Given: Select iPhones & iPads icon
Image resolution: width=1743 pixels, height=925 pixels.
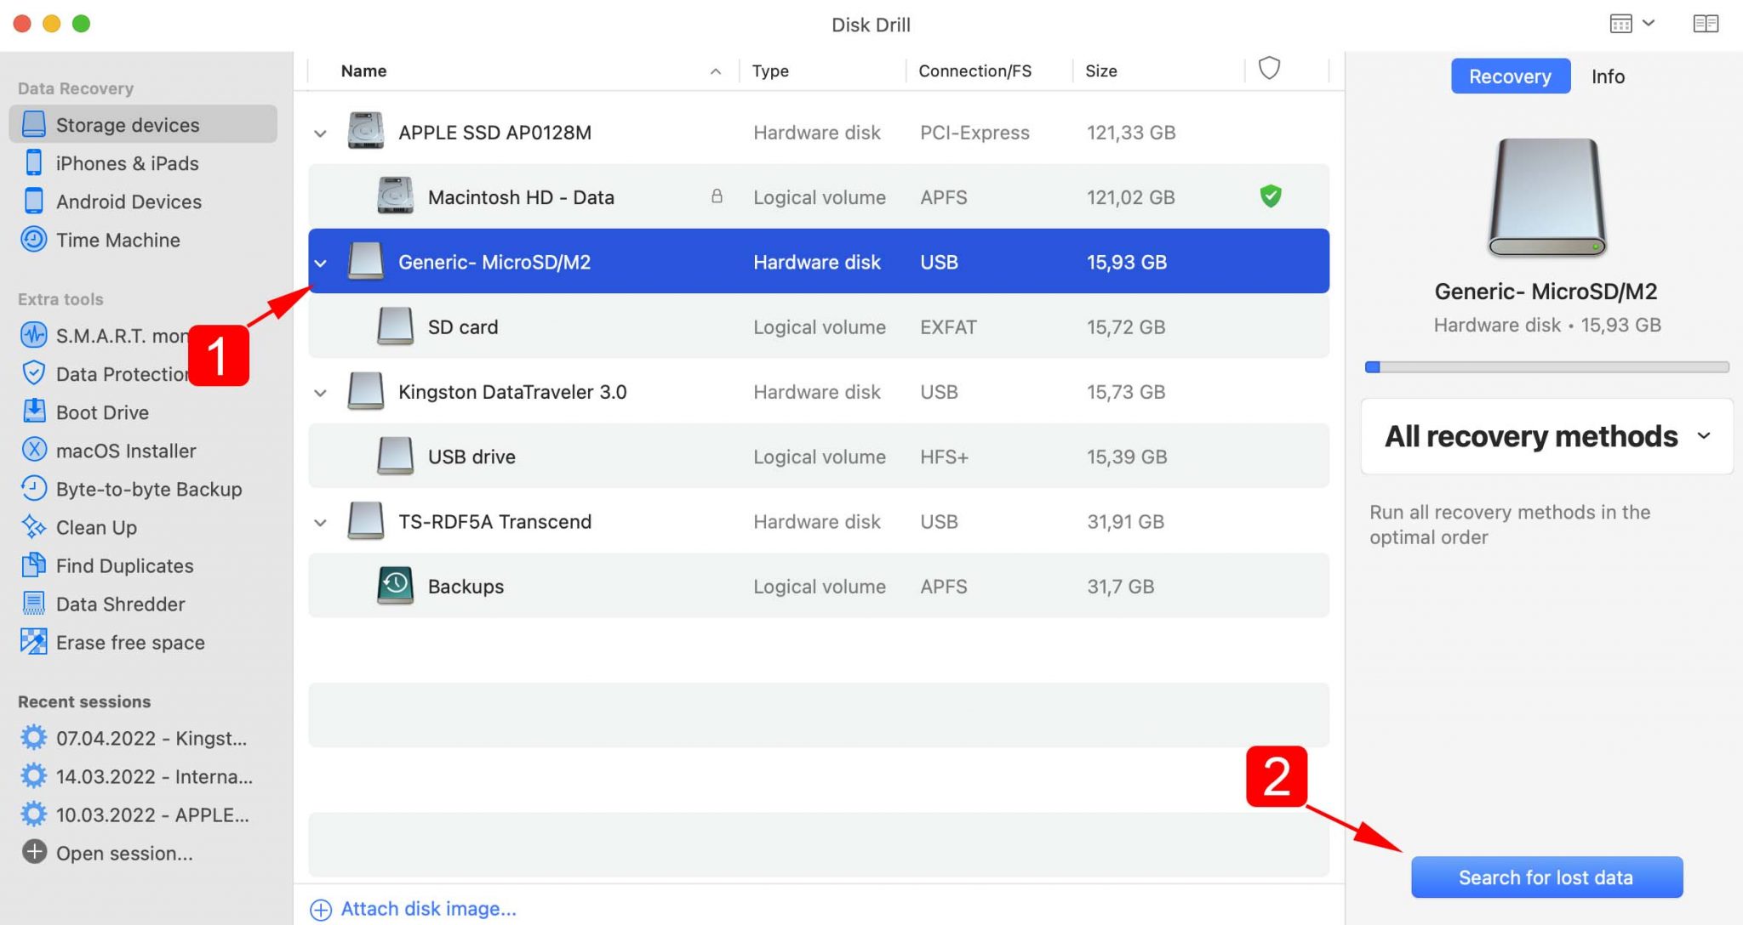Looking at the screenshot, I should click(34, 162).
